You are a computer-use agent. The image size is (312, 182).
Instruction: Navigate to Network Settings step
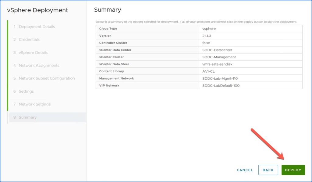(34, 104)
